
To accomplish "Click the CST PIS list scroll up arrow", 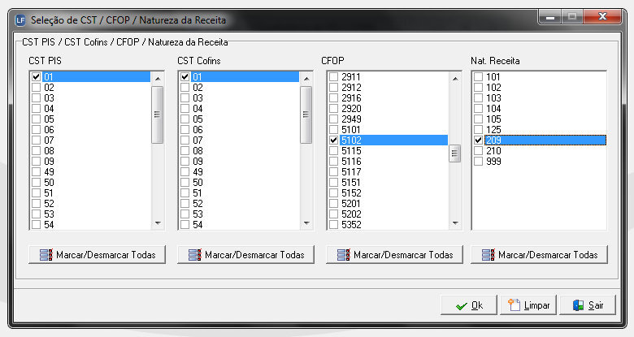I will (158, 79).
